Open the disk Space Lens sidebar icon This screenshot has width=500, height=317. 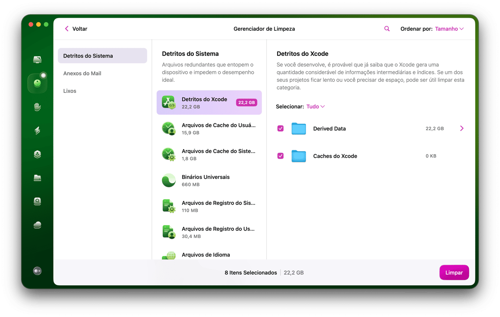37,201
